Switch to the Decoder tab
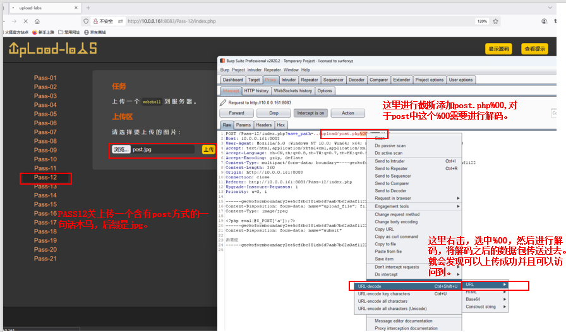Image resolution: width=566 pixels, height=332 pixels. pos(356,80)
